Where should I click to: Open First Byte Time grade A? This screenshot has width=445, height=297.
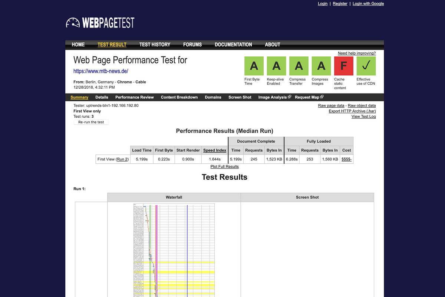[254, 66]
